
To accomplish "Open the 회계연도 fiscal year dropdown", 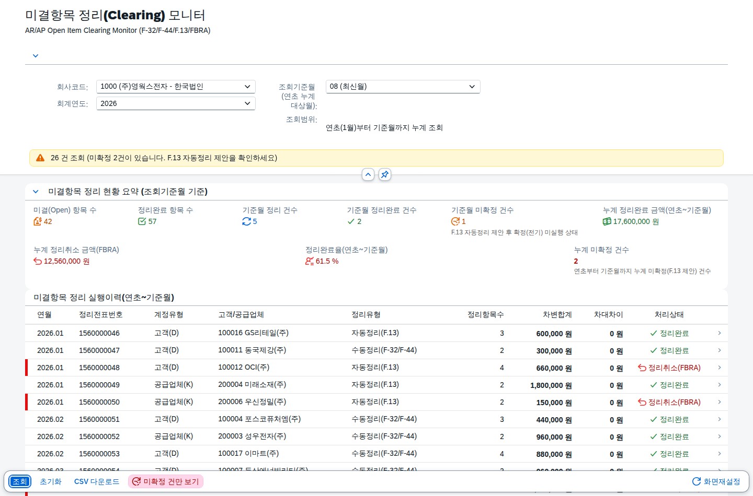I will pyautogui.click(x=176, y=103).
